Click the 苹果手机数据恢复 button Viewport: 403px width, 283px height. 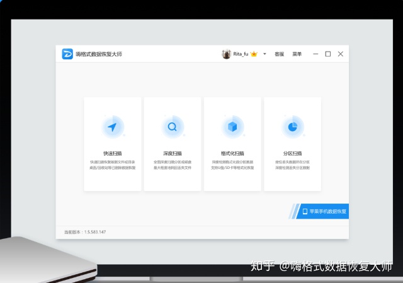[x=322, y=212]
